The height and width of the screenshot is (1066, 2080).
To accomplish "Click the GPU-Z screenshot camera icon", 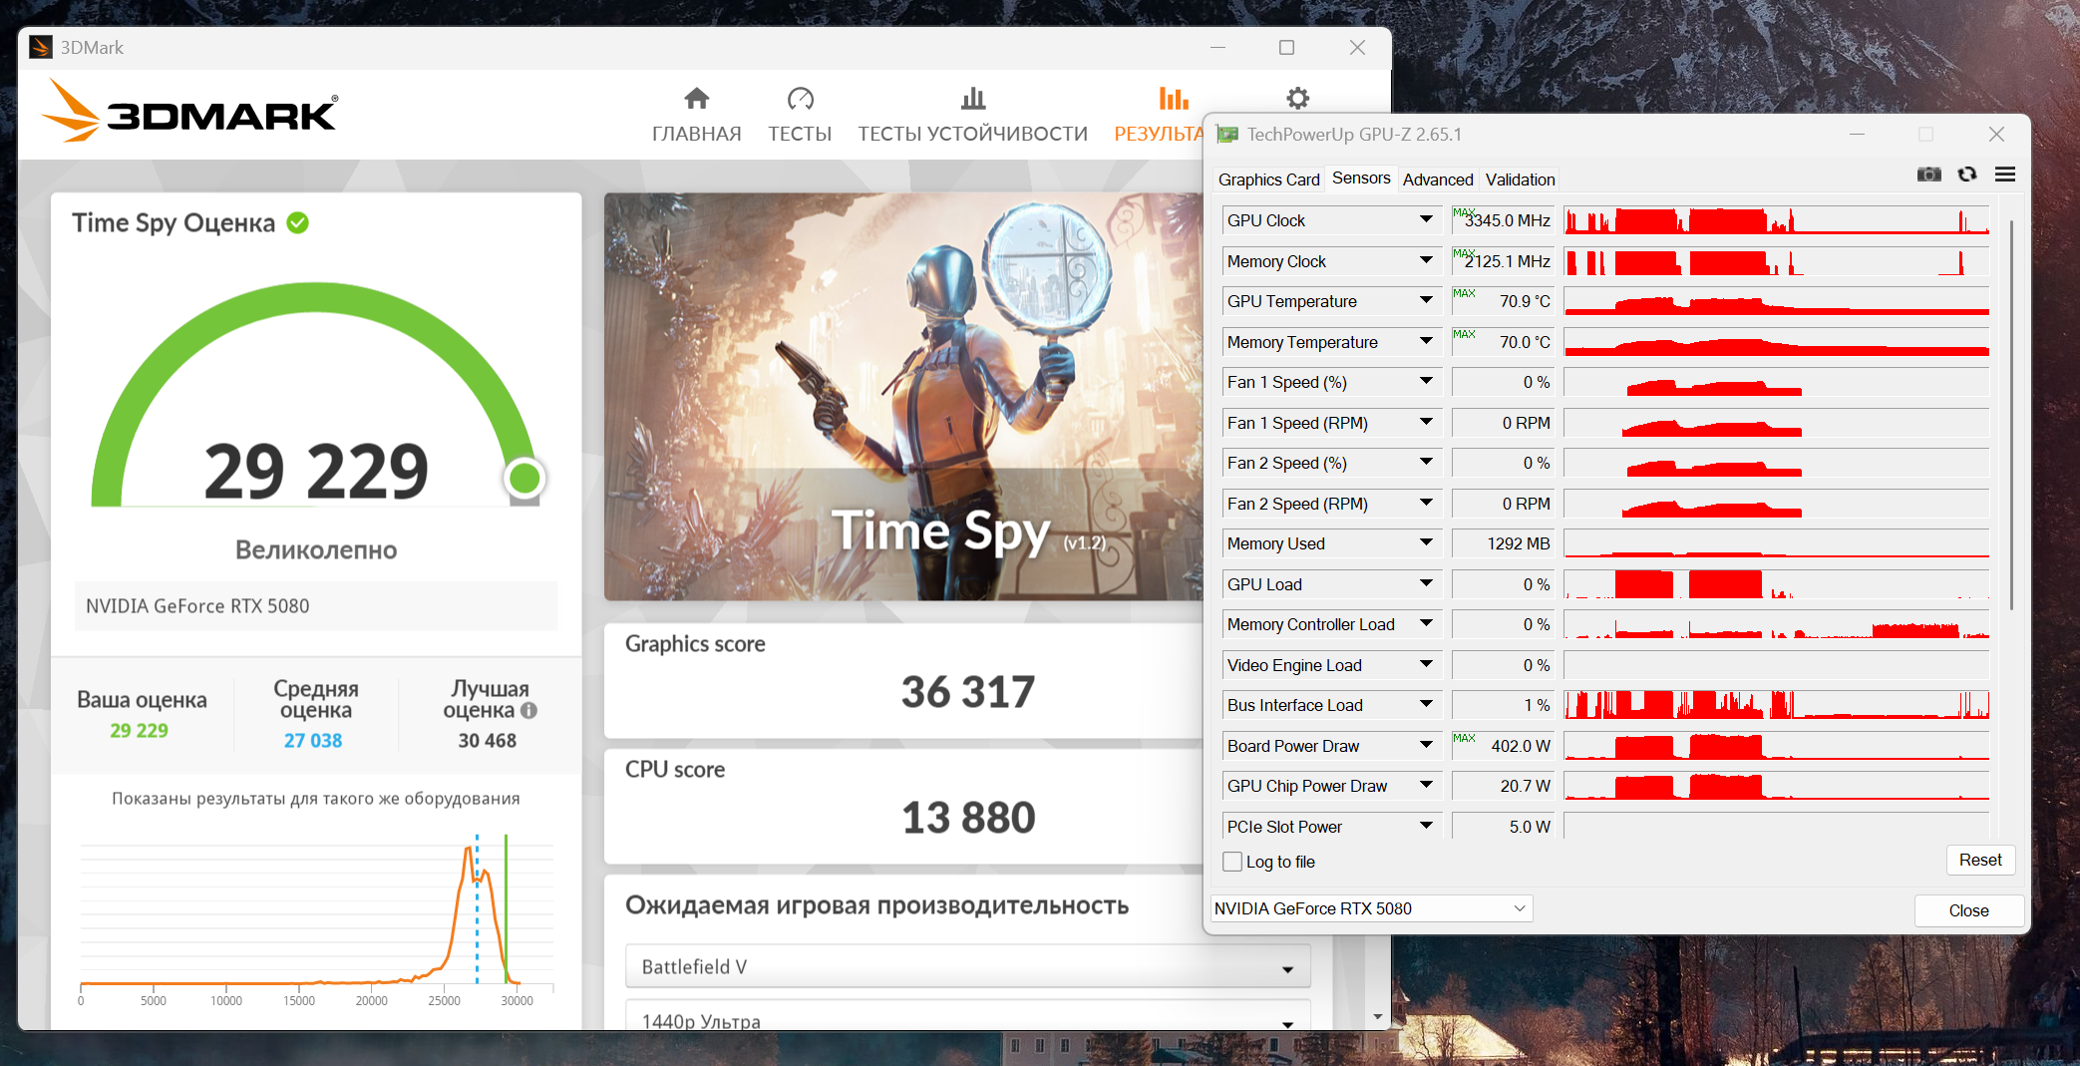I will (x=1928, y=175).
